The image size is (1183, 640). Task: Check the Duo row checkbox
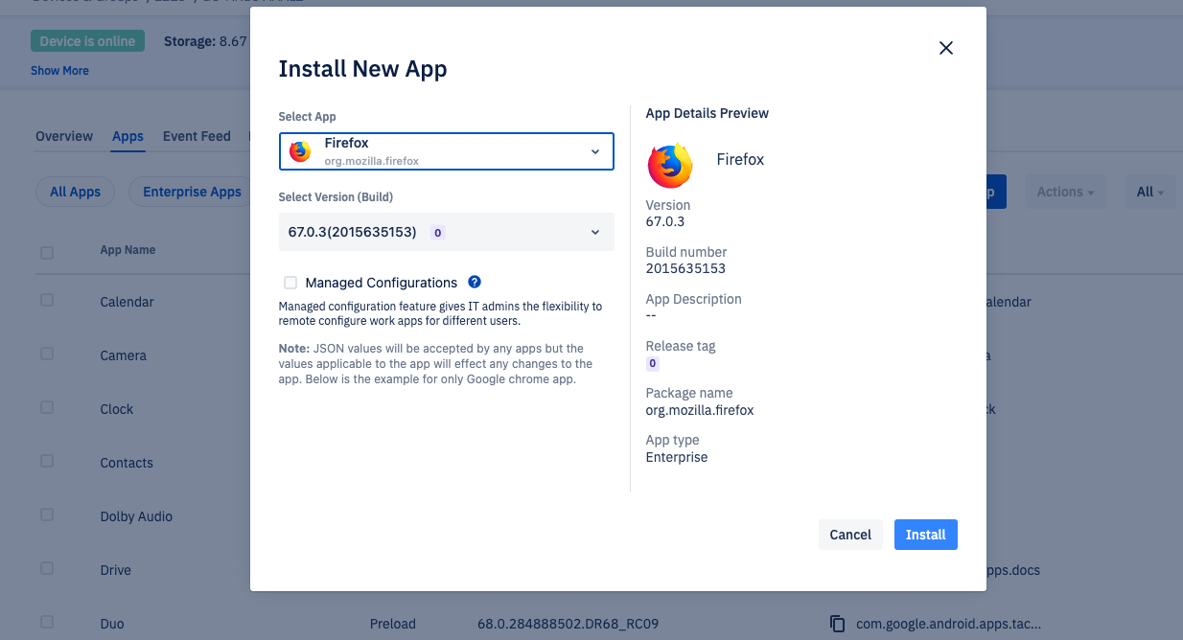click(x=47, y=622)
